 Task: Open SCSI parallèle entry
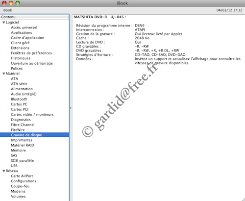point(22,161)
